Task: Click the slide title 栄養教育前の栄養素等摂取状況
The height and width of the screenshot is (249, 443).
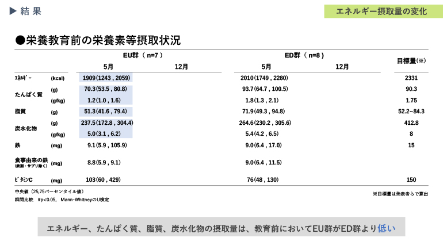Action: point(102,40)
